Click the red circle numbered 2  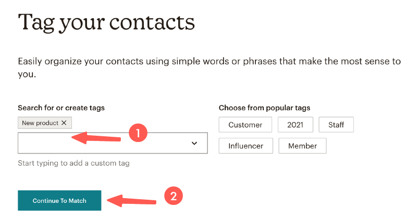[174, 196]
